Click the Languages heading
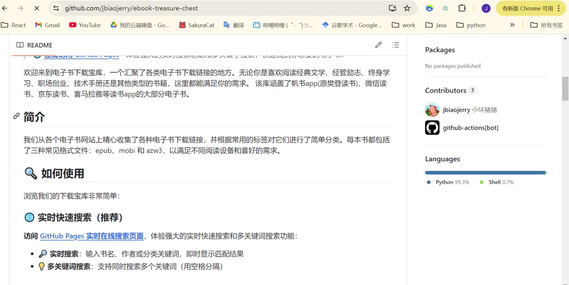The width and height of the screenshot is (569, 285). (443, 159)
